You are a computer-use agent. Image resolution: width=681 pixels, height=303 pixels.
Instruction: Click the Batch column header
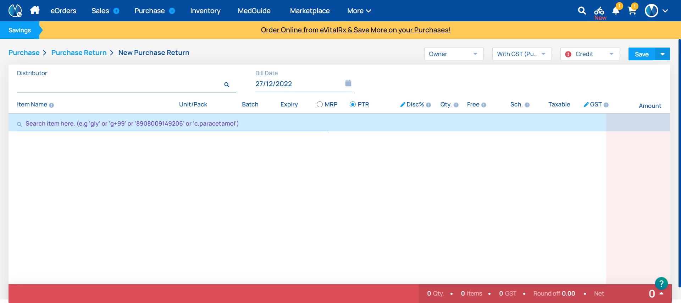click(250, 104)
